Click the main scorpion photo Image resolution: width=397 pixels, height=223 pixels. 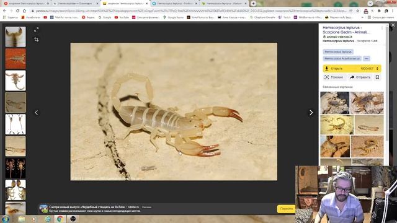pos(174,111)
